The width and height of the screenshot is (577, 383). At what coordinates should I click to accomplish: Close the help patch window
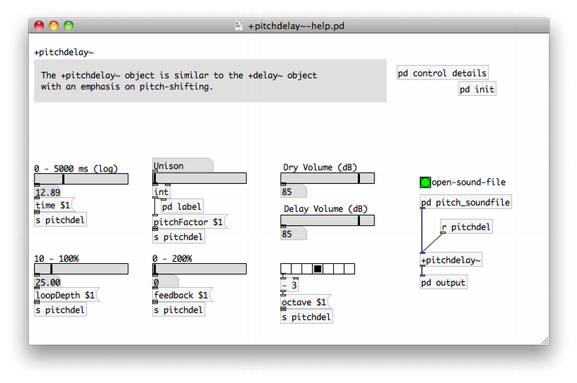click(39, 25)
